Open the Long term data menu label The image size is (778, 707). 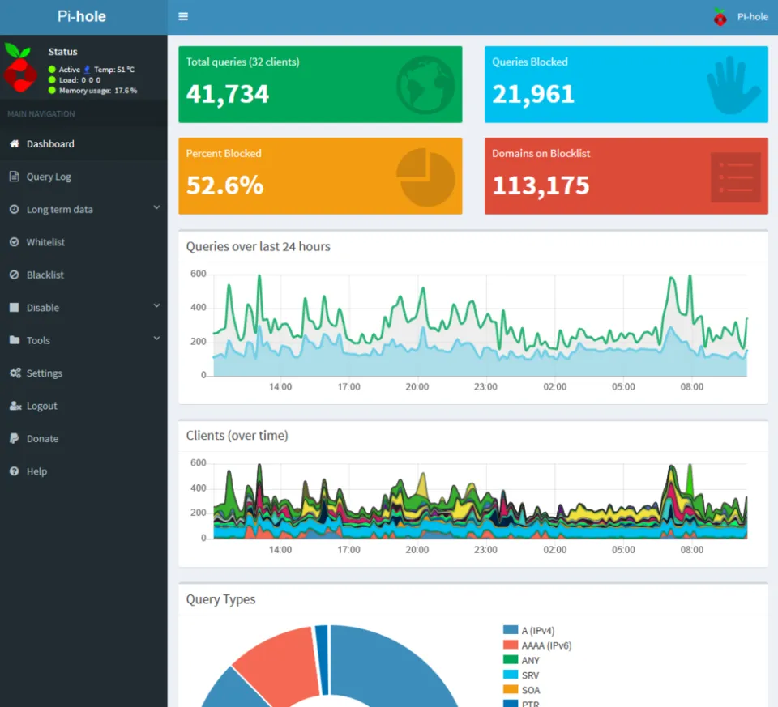click(x=59, y=209)
